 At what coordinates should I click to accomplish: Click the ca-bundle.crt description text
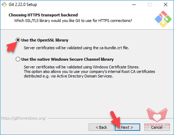(76, 48)
